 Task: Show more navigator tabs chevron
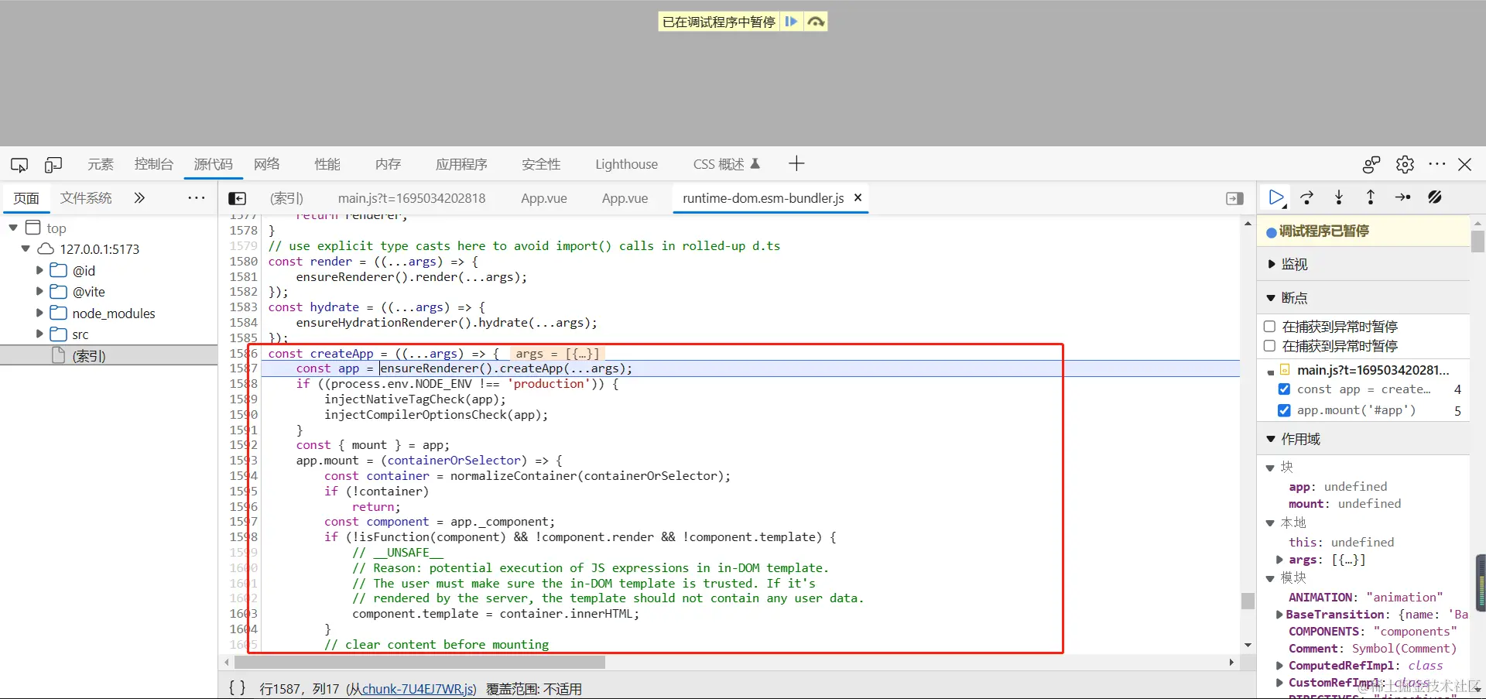[x=139, y=198]
